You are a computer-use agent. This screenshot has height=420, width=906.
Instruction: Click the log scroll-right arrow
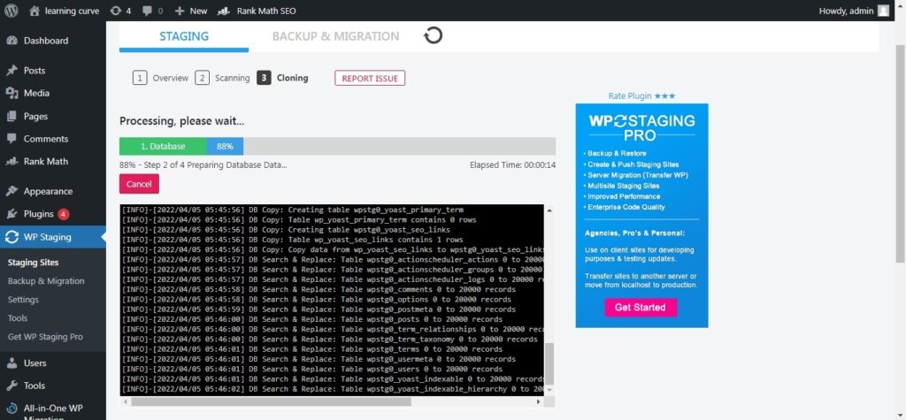(539, 401)
